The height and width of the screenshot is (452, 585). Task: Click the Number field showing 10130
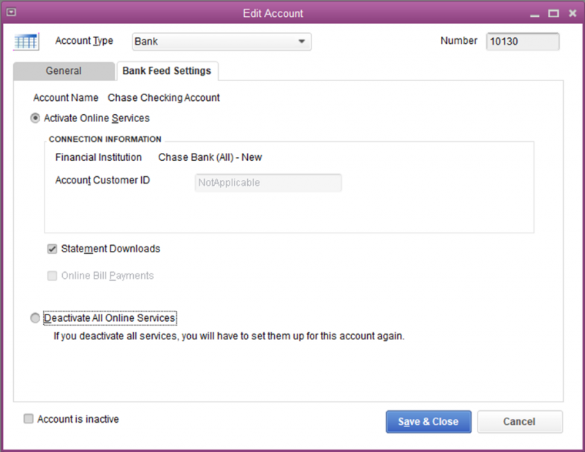pos(522,41)
